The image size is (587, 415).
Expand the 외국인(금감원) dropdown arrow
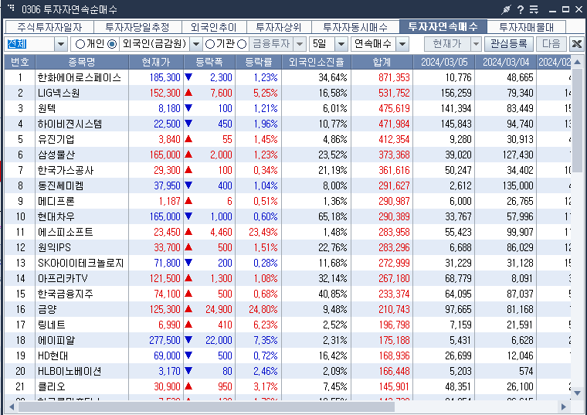tap(195, 44)
